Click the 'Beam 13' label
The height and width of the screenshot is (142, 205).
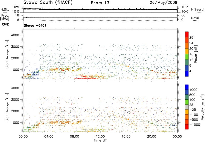pos(100,3)
